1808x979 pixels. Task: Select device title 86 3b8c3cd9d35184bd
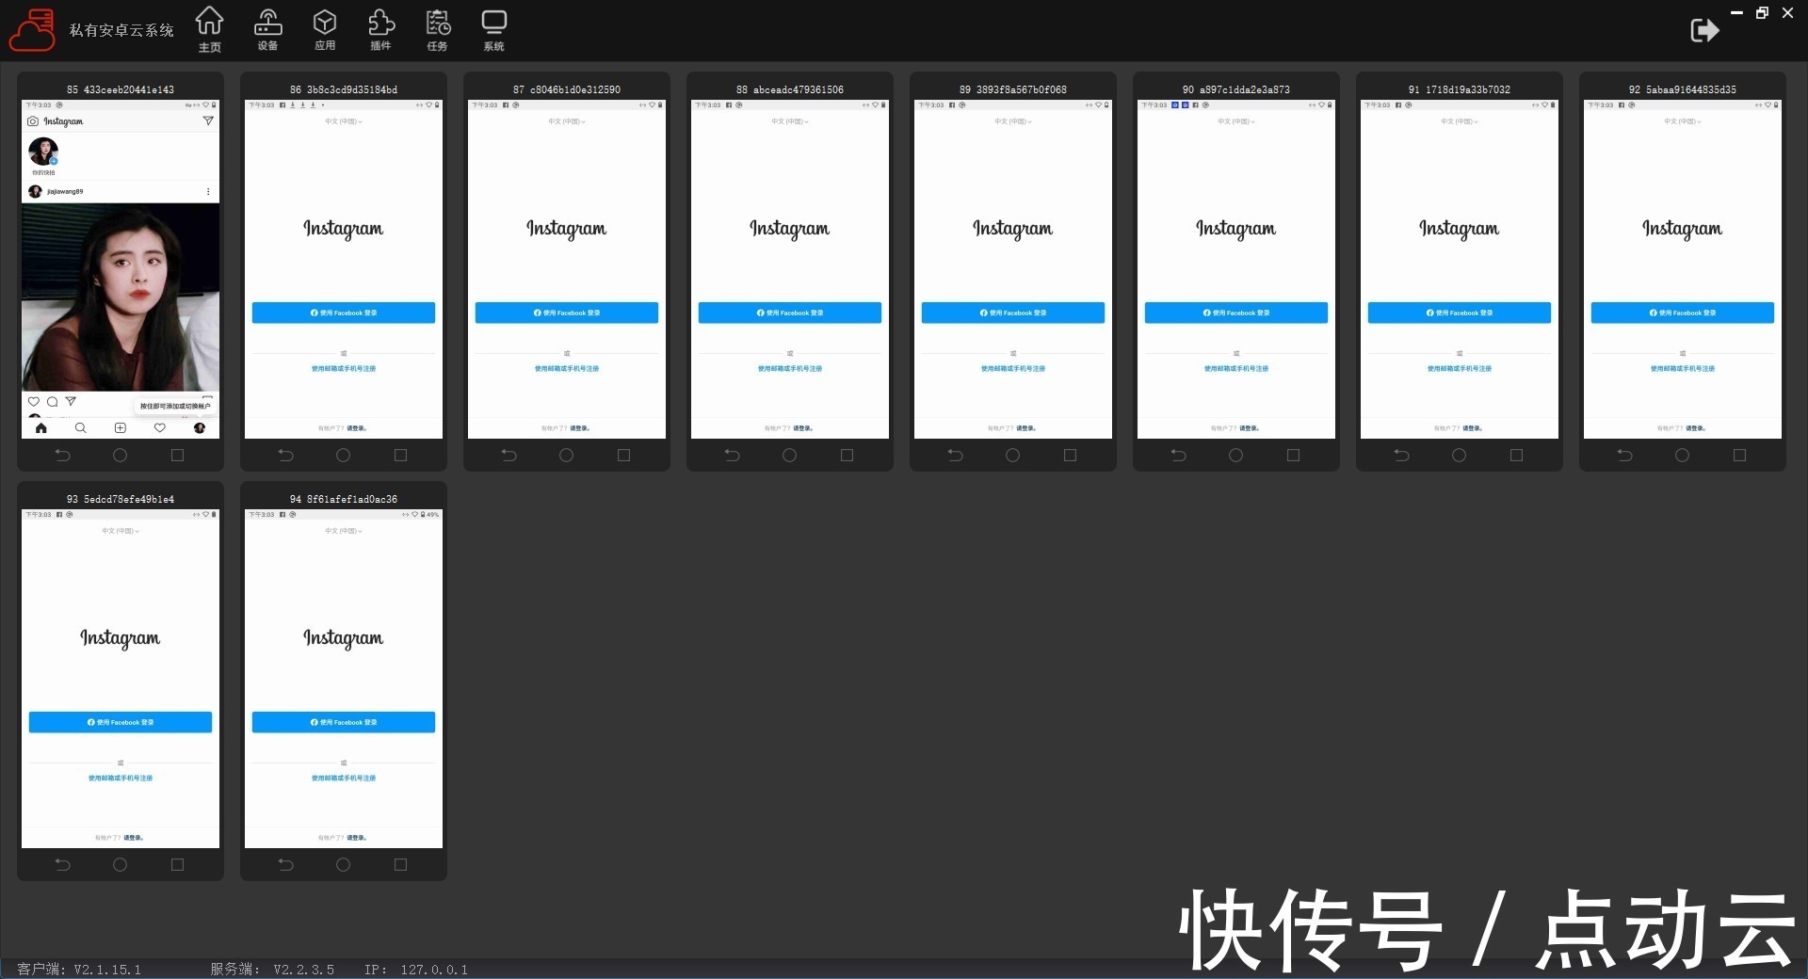pos(344,89)
